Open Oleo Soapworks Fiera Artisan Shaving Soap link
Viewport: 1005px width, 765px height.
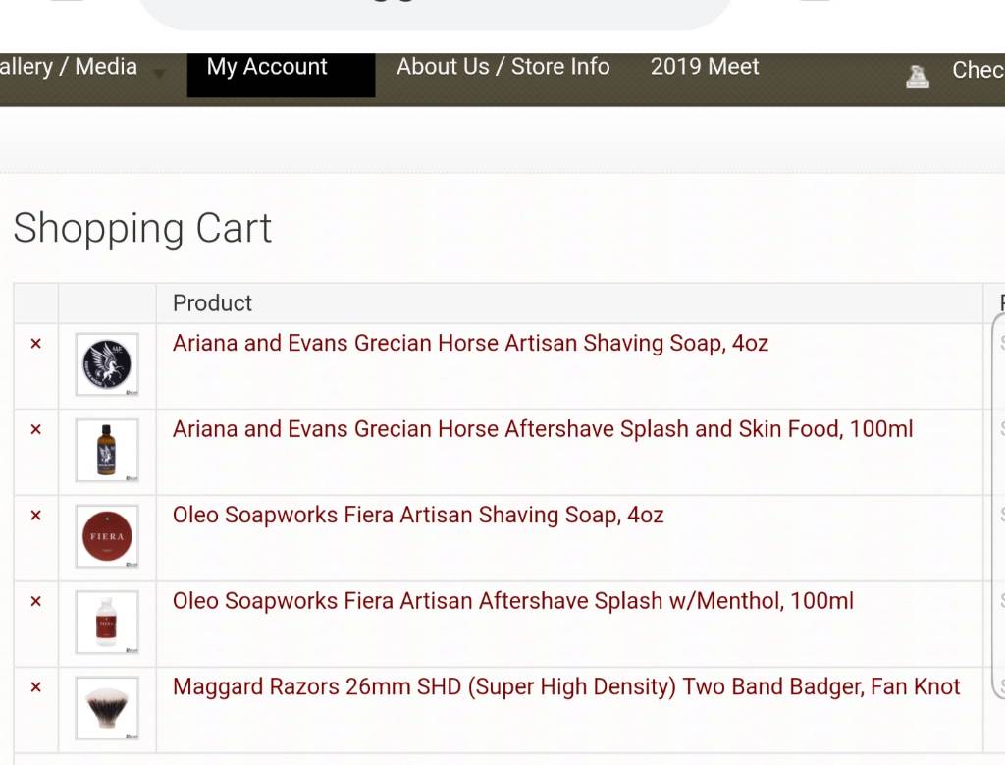[x=418, y=515]
